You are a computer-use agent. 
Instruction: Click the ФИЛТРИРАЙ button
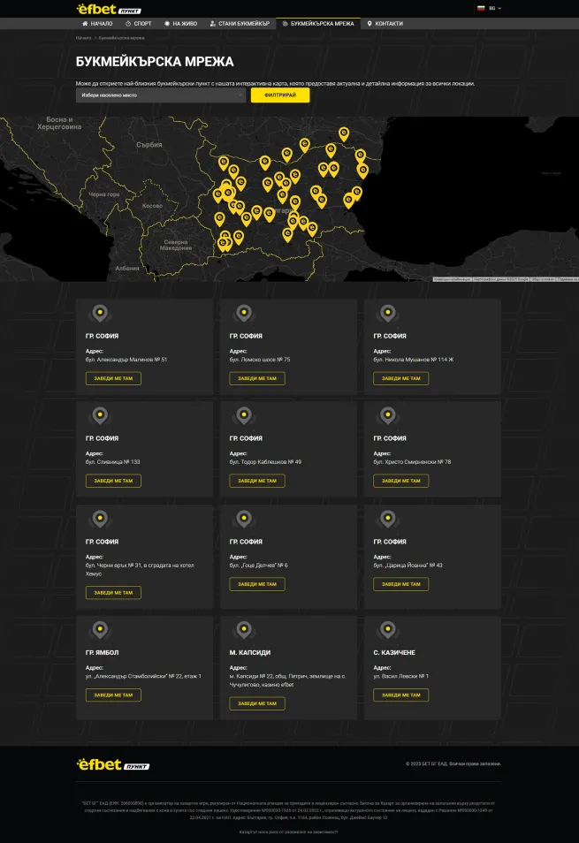(x=280, y=95)
